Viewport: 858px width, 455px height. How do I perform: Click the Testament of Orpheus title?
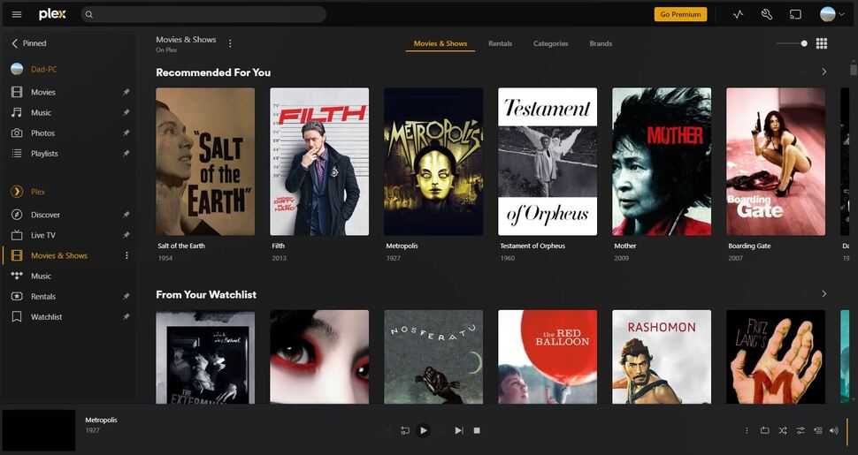point(532,246)
